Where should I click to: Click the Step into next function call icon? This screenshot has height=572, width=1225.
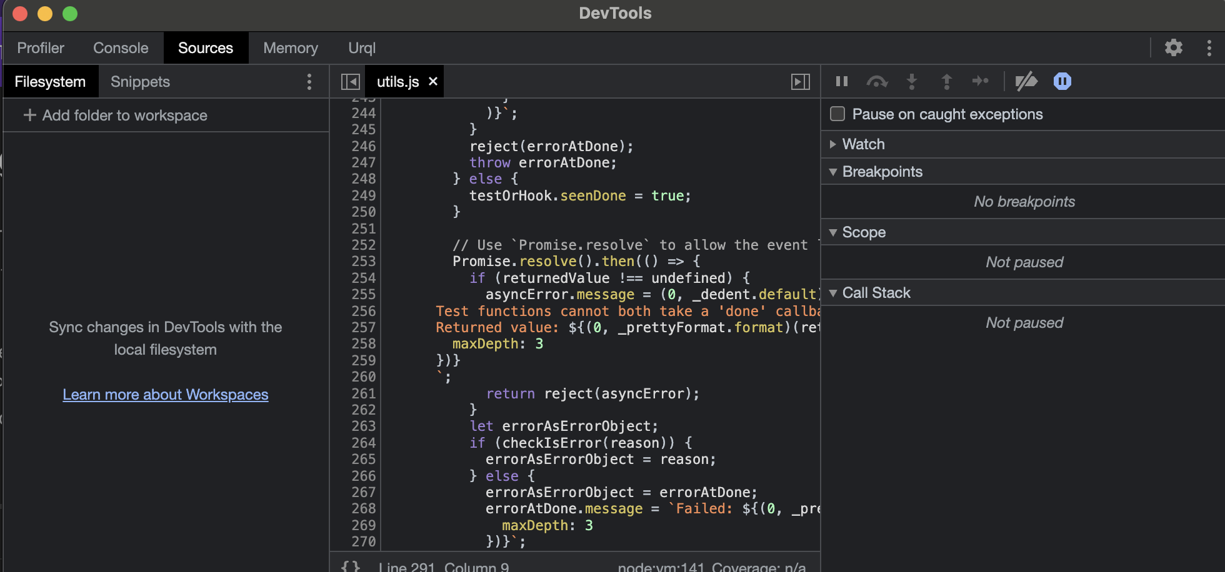point(912,81)
